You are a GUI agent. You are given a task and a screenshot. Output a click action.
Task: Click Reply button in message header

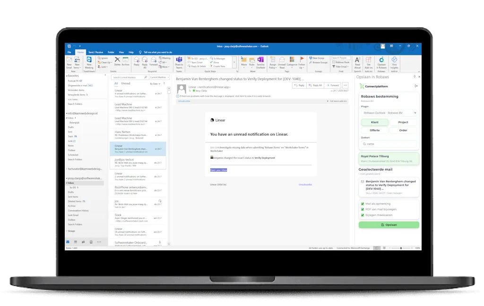click(x=299, y=85)
